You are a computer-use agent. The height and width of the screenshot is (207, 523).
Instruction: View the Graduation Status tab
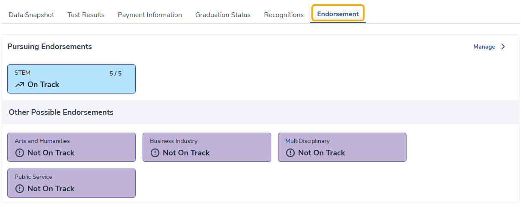(223, 15)
